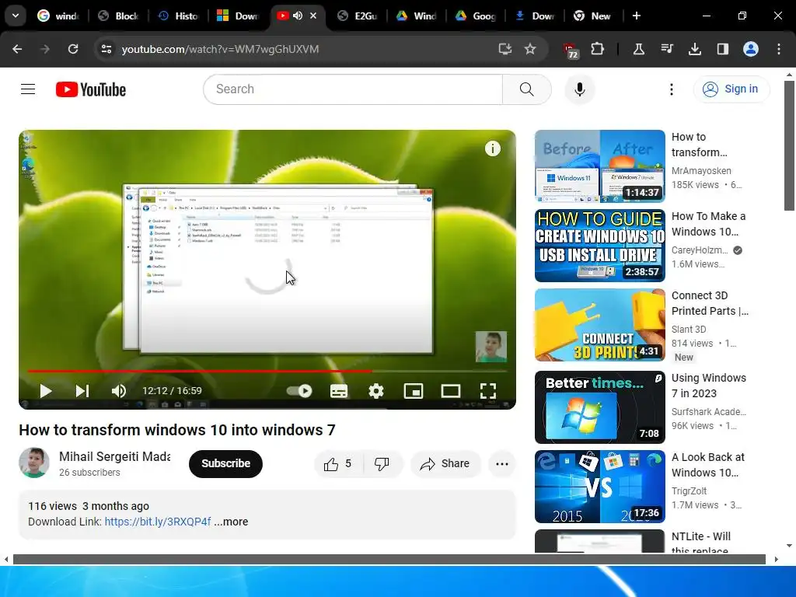Show video info card icon
The image size is (796, 597).
tap(492, 148)
